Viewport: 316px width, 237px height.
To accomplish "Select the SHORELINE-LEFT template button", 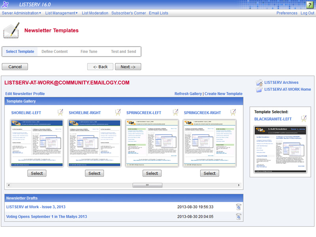I will tap(37, 173).
